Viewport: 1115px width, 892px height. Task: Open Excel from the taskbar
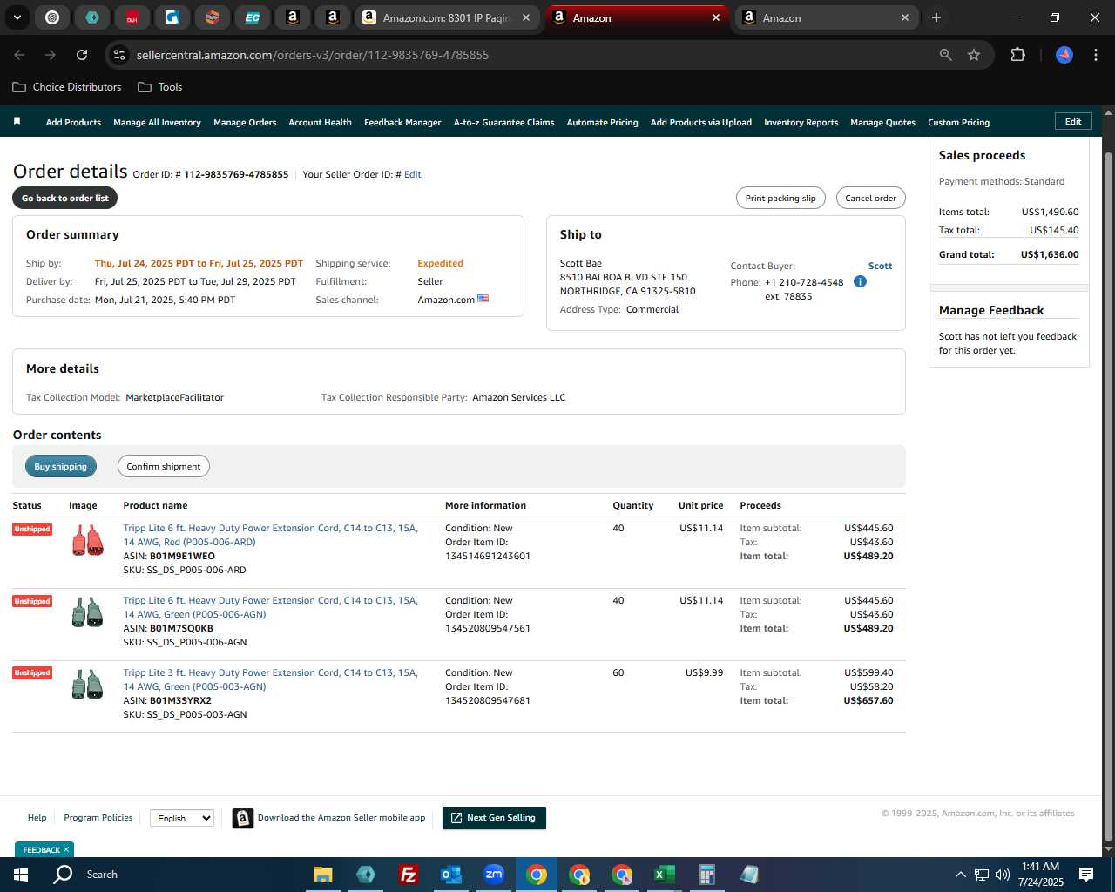pos(664,875)
